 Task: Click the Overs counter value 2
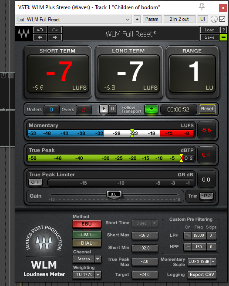[84, 109]
